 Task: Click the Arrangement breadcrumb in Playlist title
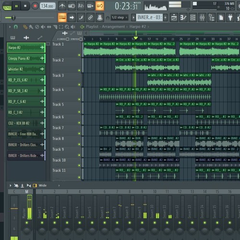click(113, 26)
